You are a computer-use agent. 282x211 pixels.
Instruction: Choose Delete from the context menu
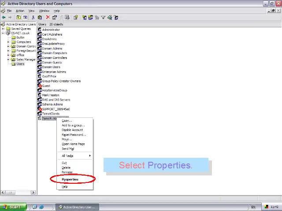click(75, 167)
